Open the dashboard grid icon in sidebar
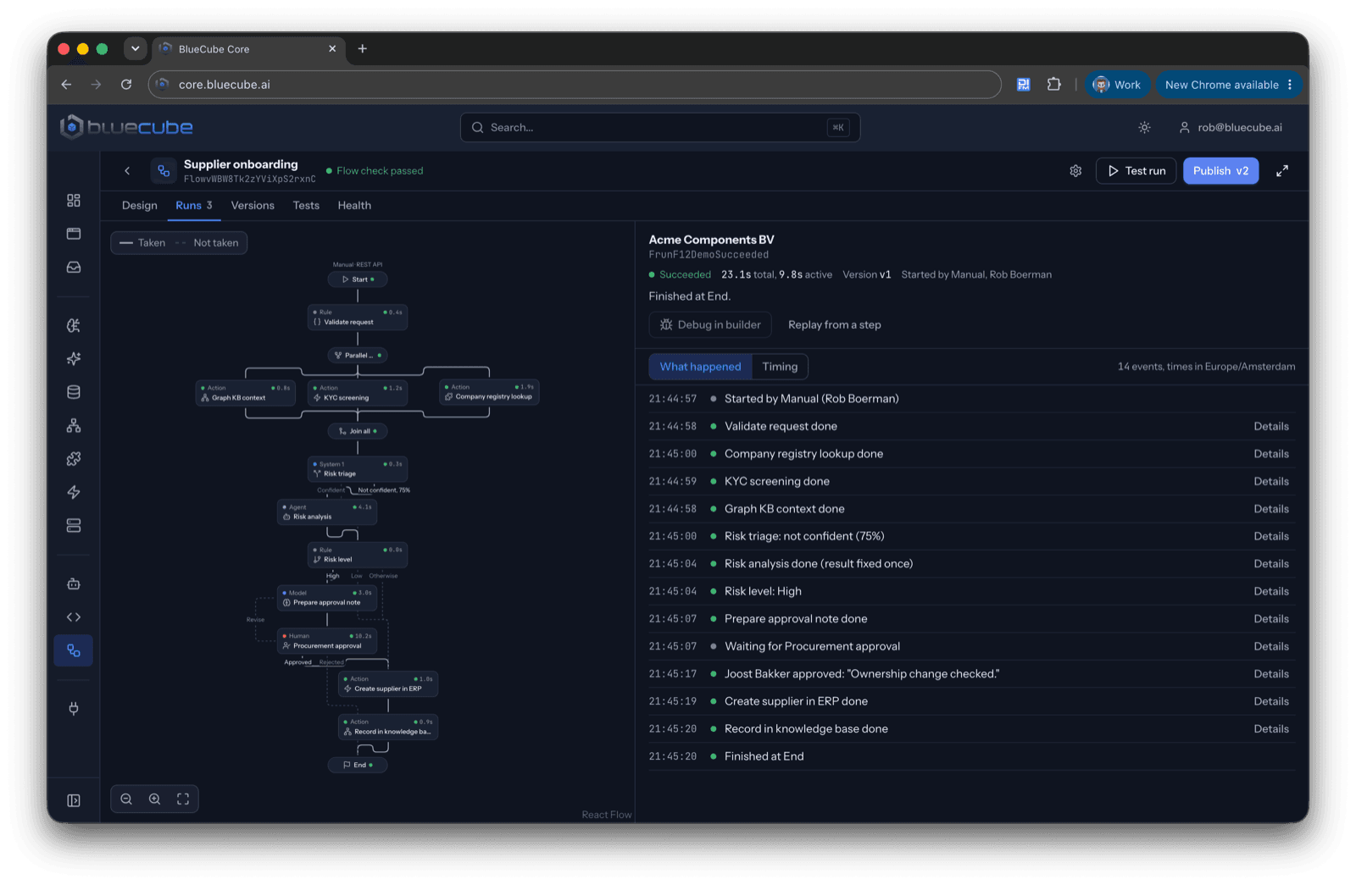Image resolution: width=1356 pixels, height=885 pixels. 74,200
